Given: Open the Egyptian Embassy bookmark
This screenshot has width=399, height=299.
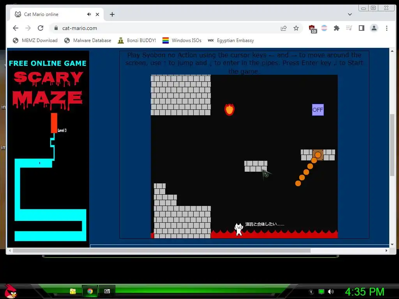Looking at the screenshot, I should [x=231, y=40].
